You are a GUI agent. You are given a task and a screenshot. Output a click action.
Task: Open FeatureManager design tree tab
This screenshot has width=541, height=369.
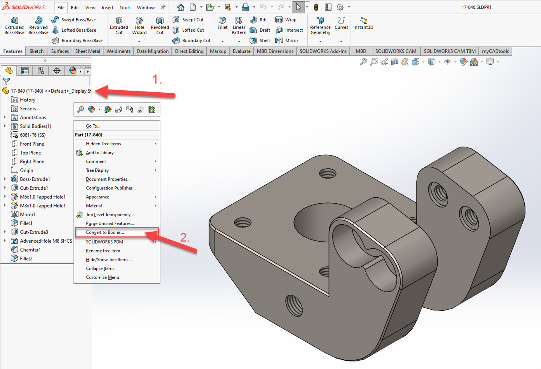click(9, 71)
